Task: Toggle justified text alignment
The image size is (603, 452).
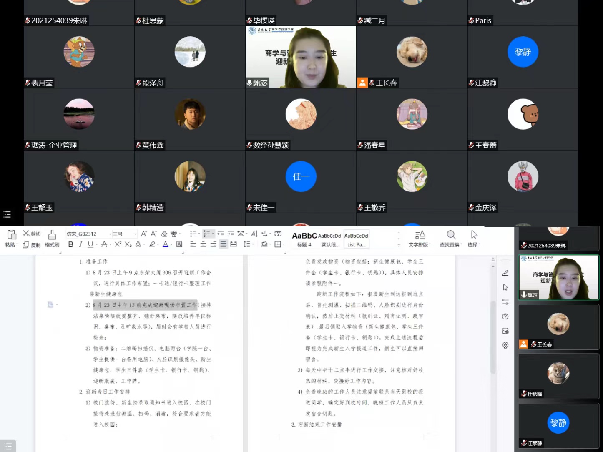Action: pyautogui.click(x=224, y=244)
